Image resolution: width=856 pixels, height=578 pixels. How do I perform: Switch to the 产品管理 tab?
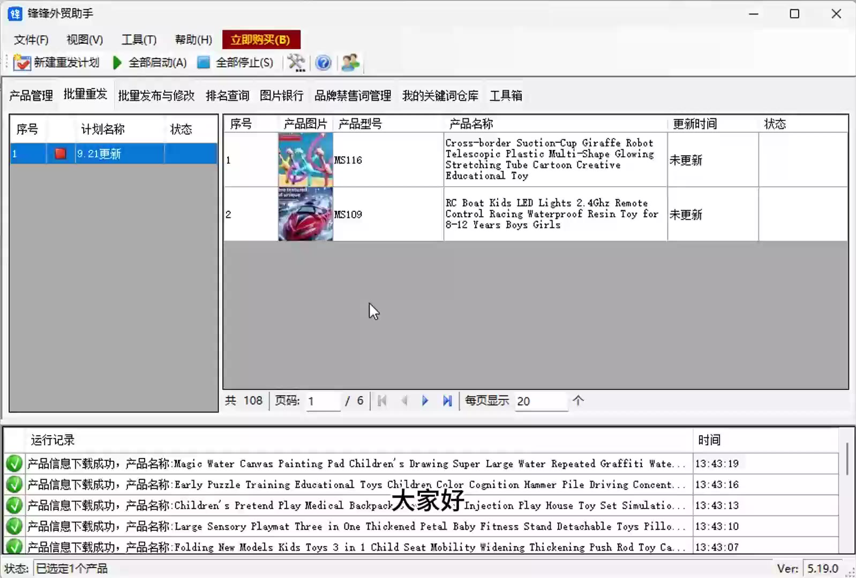(x=31, y=95)
